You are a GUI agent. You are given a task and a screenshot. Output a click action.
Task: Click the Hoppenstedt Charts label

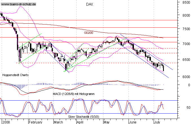[x=16, y=75]
